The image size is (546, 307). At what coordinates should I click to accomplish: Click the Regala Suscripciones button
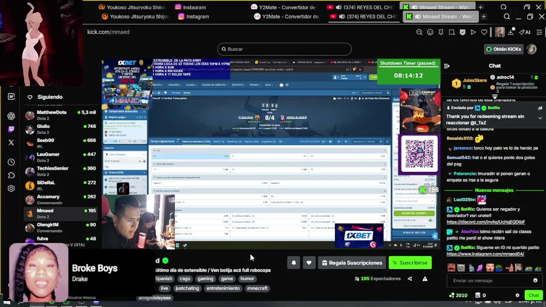[351, 263]
